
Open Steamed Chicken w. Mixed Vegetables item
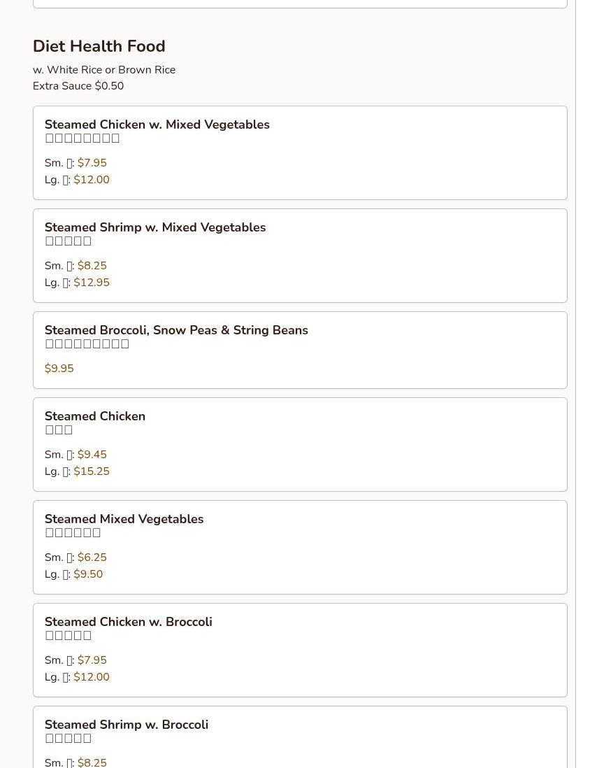157,125
